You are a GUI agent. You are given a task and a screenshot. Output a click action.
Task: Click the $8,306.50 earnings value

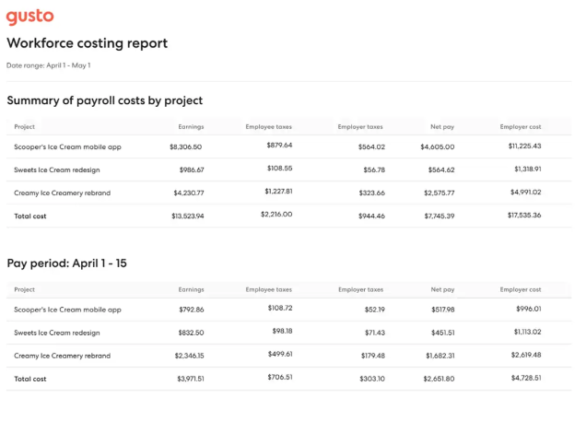(185, 146)
